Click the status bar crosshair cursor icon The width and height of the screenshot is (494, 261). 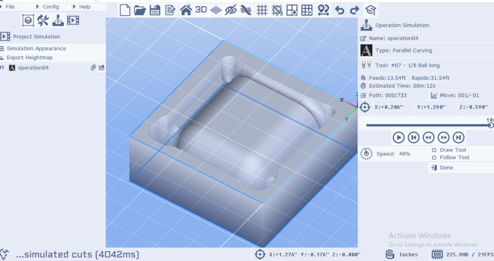[260, 254]
